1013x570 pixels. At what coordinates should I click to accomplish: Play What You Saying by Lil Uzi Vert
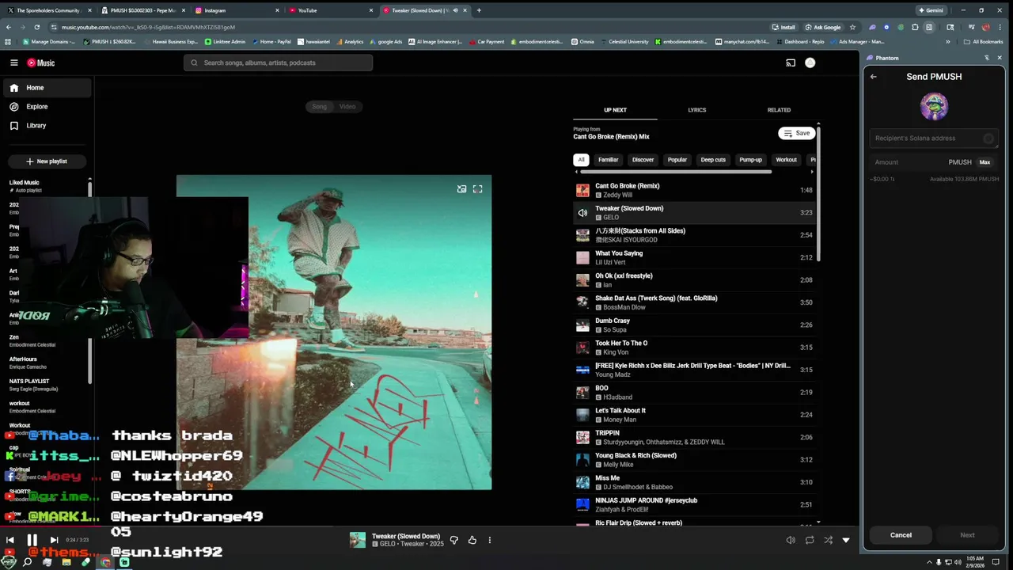[696, 257]
